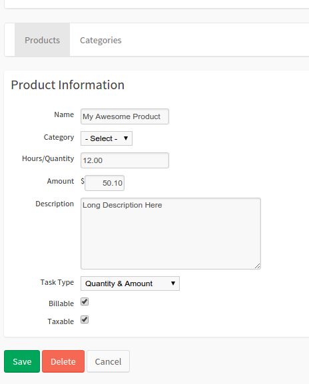Cancel editing the product
Viewport: 309px width, 384px height.
[x=108, y=361]
